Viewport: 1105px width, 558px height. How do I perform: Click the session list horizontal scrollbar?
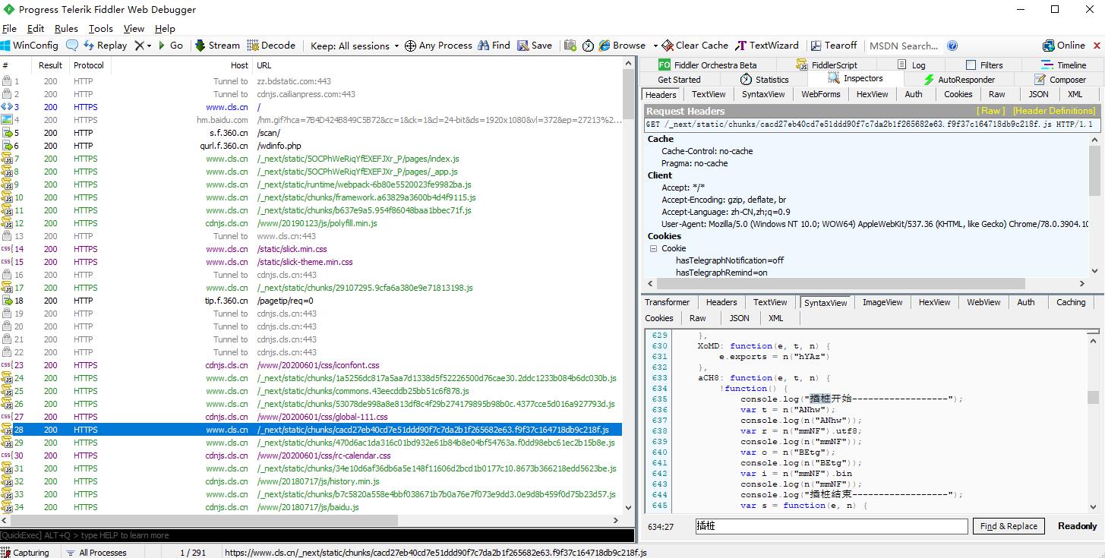(311, 521)
